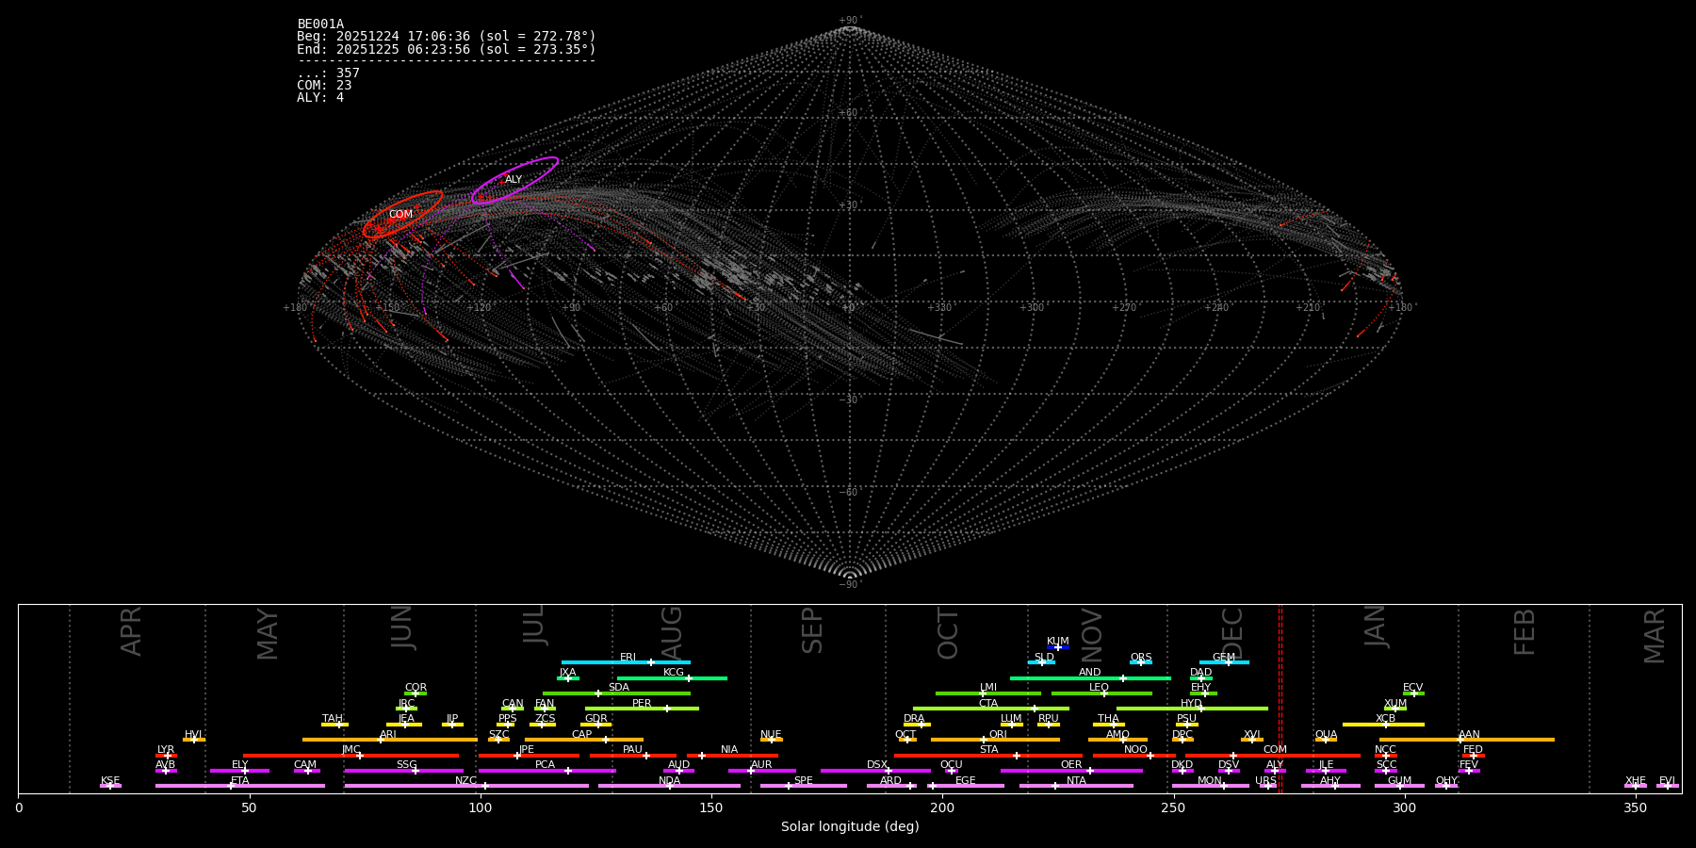The height and width of the screenshot is (848, 1696).
Task: Select the SDA shower bar
Action: click(616, 693)
